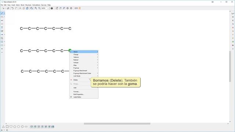
Task: Open the Calculations menu
Action: pos(36,5)
